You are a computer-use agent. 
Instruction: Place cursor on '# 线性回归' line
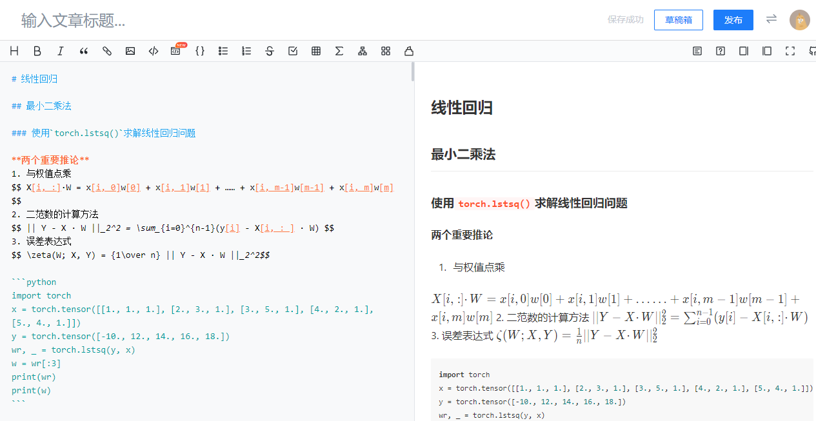[35, 79]
